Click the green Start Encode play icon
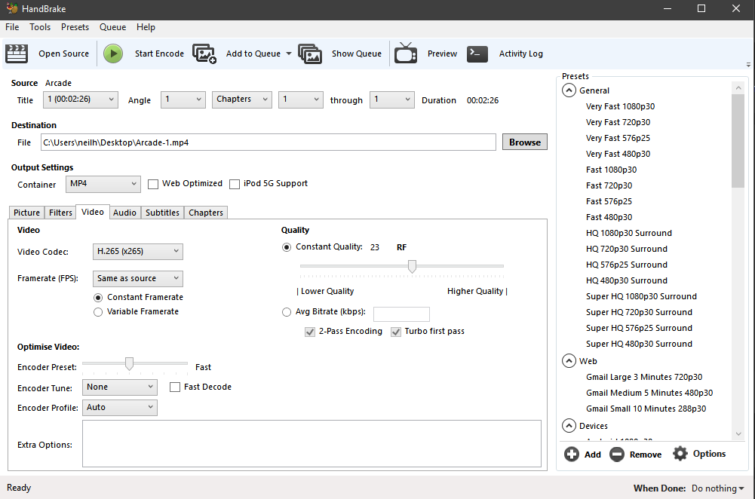Image resolution: width=755 pixels, height=499 pixels. point(113,54)
